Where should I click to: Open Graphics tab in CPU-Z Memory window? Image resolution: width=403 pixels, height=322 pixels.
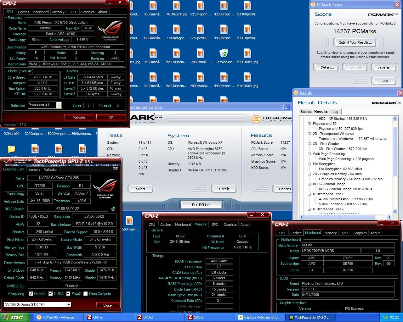coord(230,225)
